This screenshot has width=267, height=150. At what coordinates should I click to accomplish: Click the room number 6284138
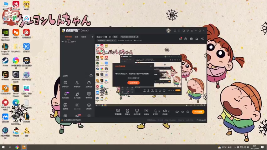coord(128,40)
